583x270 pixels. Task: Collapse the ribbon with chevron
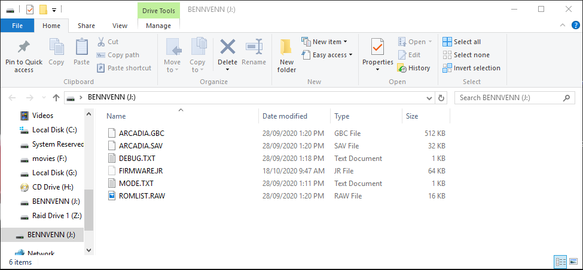(562, 25)
